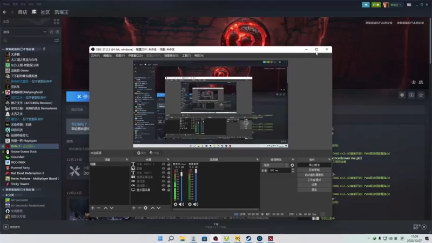Collapse the Uncategorized section in Steam library
This screenshot has width=432, height=243.
3,195
